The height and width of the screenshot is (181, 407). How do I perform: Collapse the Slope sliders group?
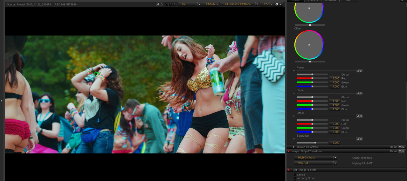293,94
